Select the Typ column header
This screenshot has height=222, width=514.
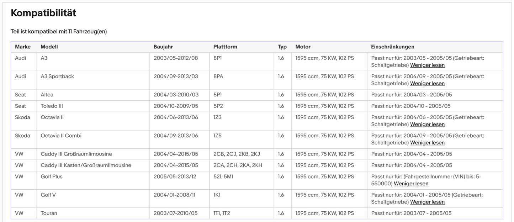tap(282, 47)
